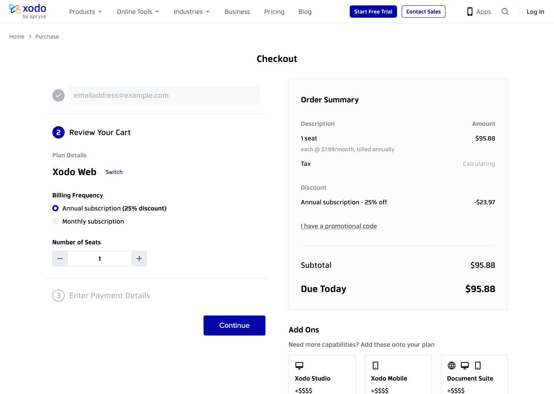Click the Xodo by Apryse logo
The height and width of the screenshot is (394, 554).
click(x=28, y=11)
